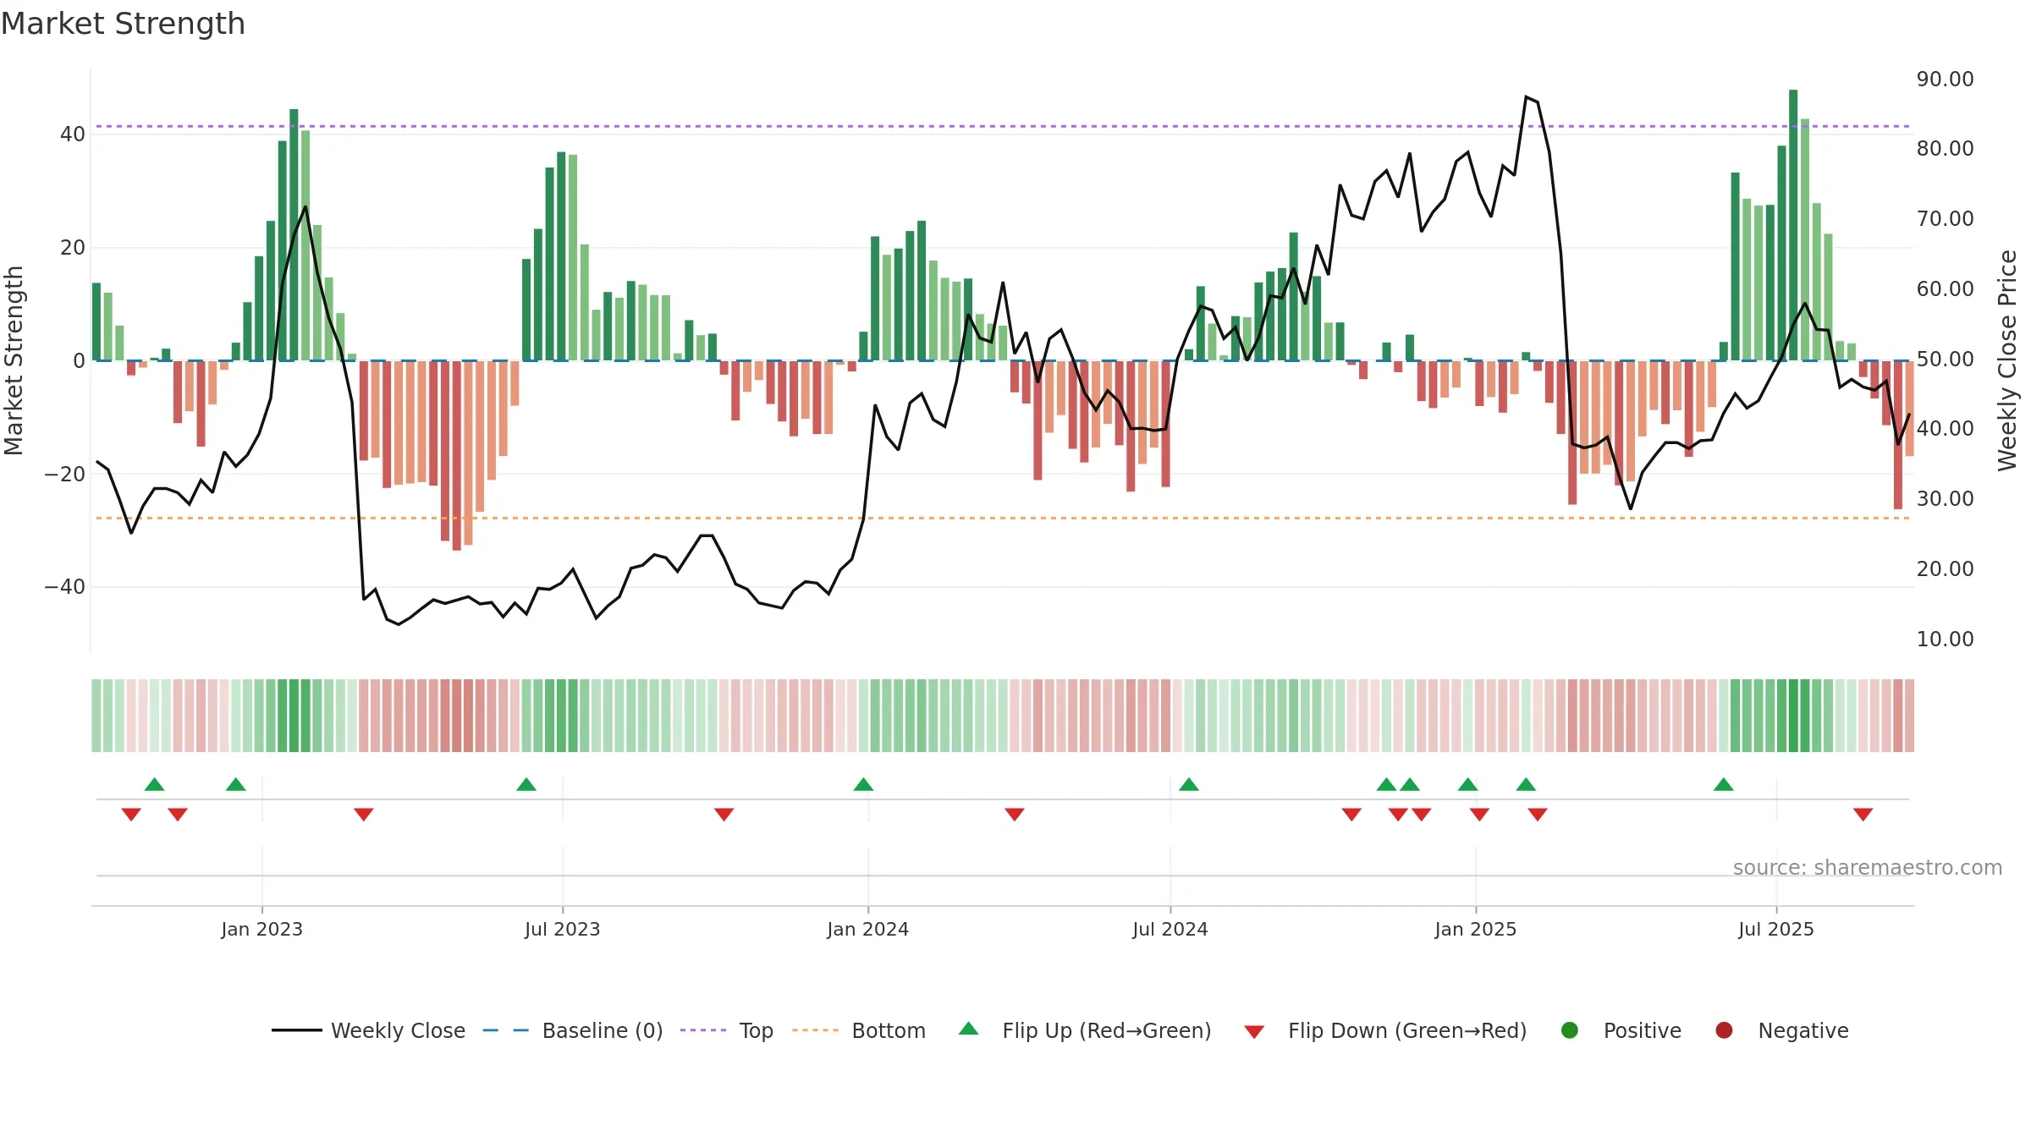The width and height of the screenshot is (2031, 1142).
Task: Click the orange dotted Bottom legend icon
Action: click(815, 1030)
